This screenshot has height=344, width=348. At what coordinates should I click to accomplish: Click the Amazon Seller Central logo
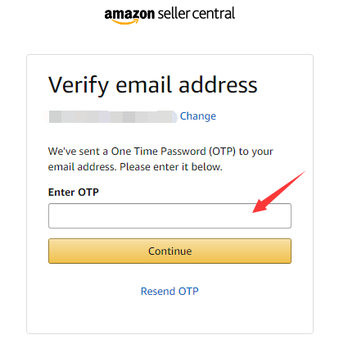point(169,16)
